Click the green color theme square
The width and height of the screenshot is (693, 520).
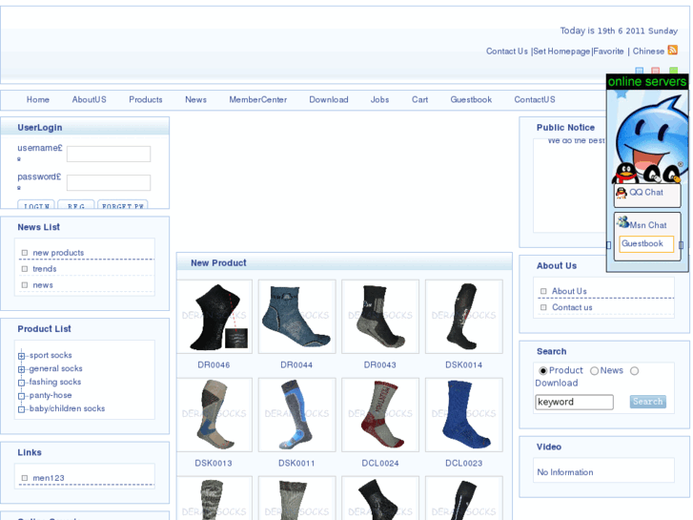click(674, 71)
